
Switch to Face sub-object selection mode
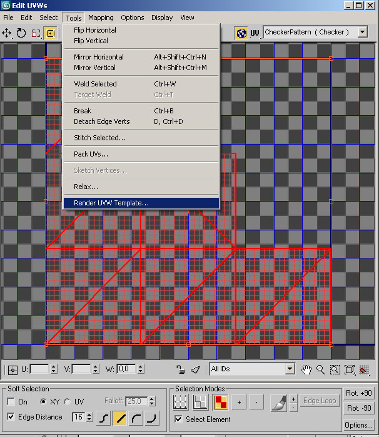pos(221,402)
